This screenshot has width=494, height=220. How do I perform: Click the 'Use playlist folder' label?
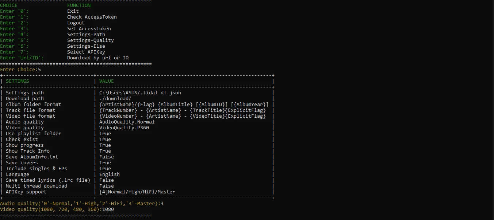[34, 134]
